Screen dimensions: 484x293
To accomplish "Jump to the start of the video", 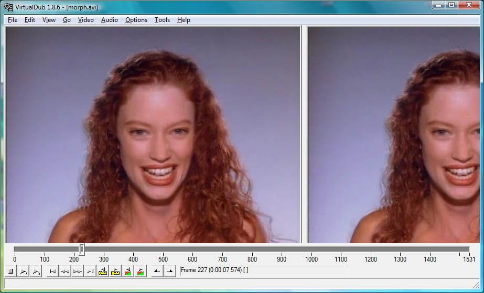I will point(52,272).
